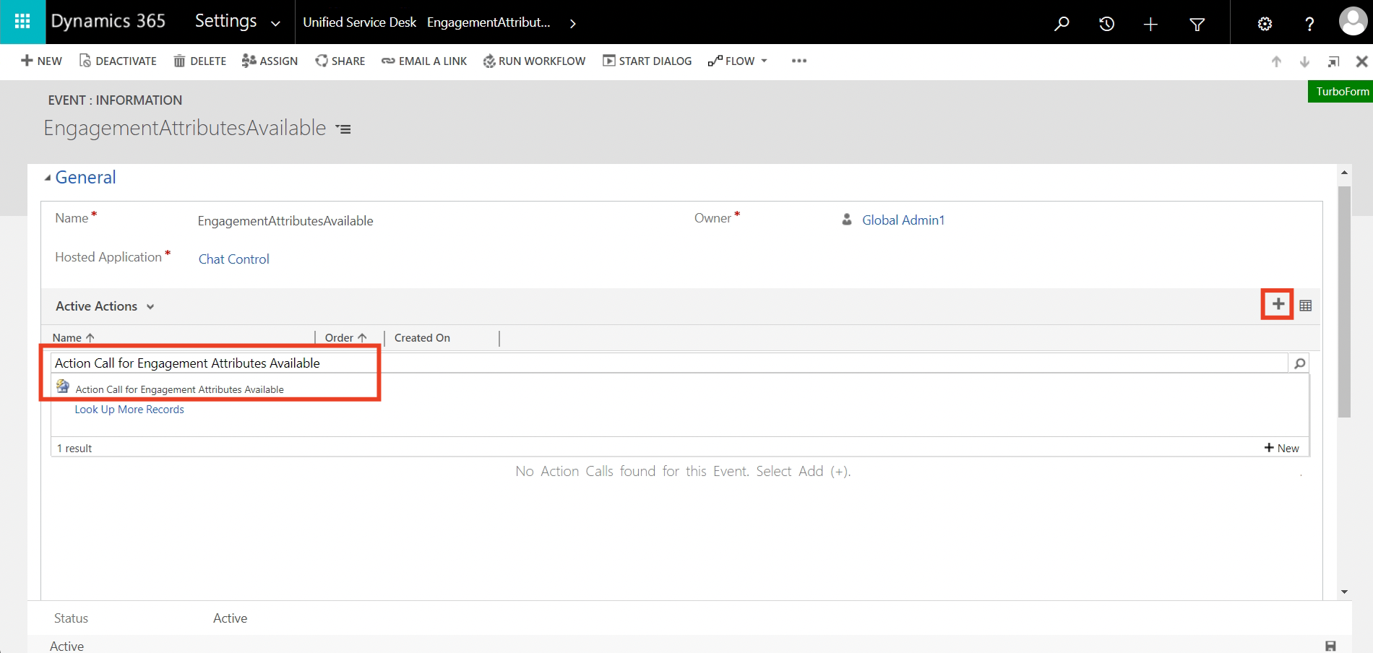
Task: Click RUN WORKFLOW command
Action: [x=535, y=61]
